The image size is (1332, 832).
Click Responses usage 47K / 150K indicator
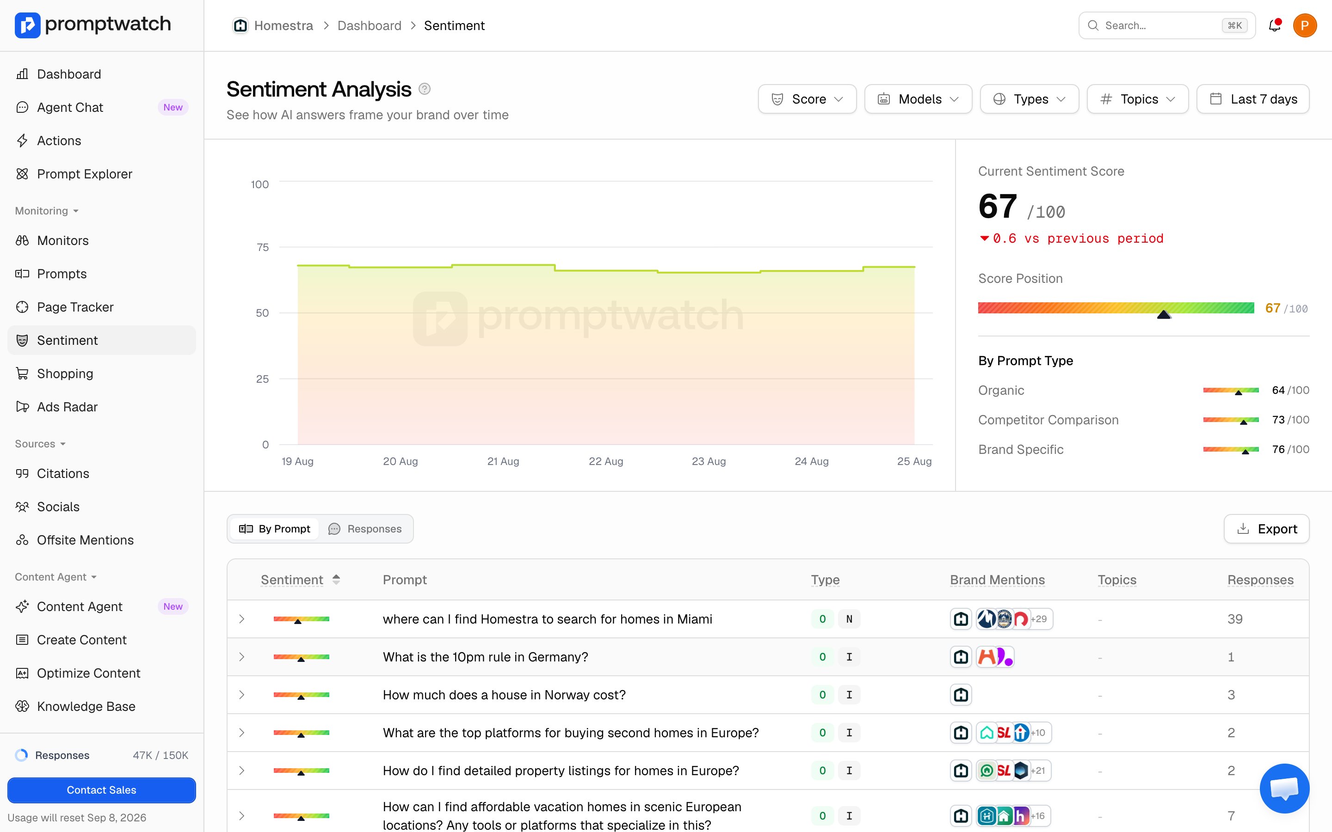click(x=102, y=755)
